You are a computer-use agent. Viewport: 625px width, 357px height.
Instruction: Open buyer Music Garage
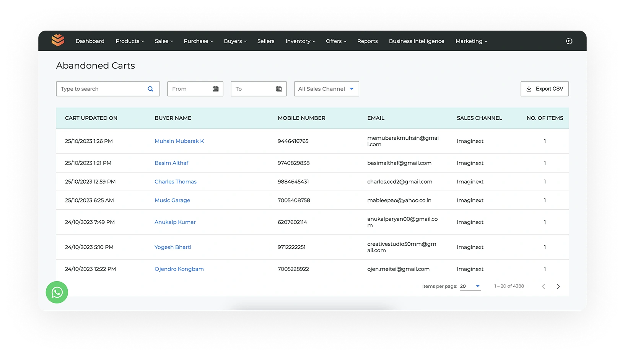coord(173,201)
